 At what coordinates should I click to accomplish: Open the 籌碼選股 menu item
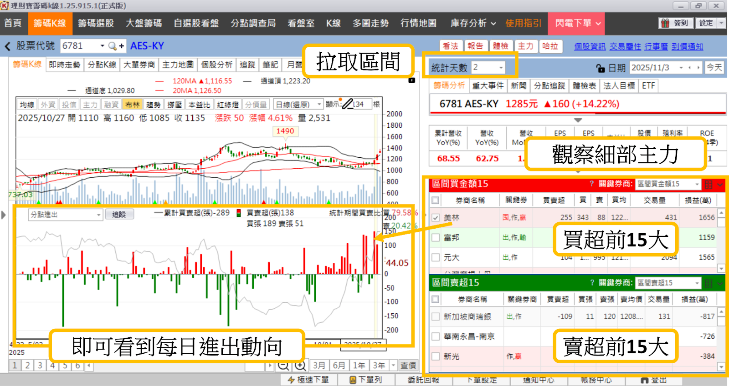[x=96, y=23]
